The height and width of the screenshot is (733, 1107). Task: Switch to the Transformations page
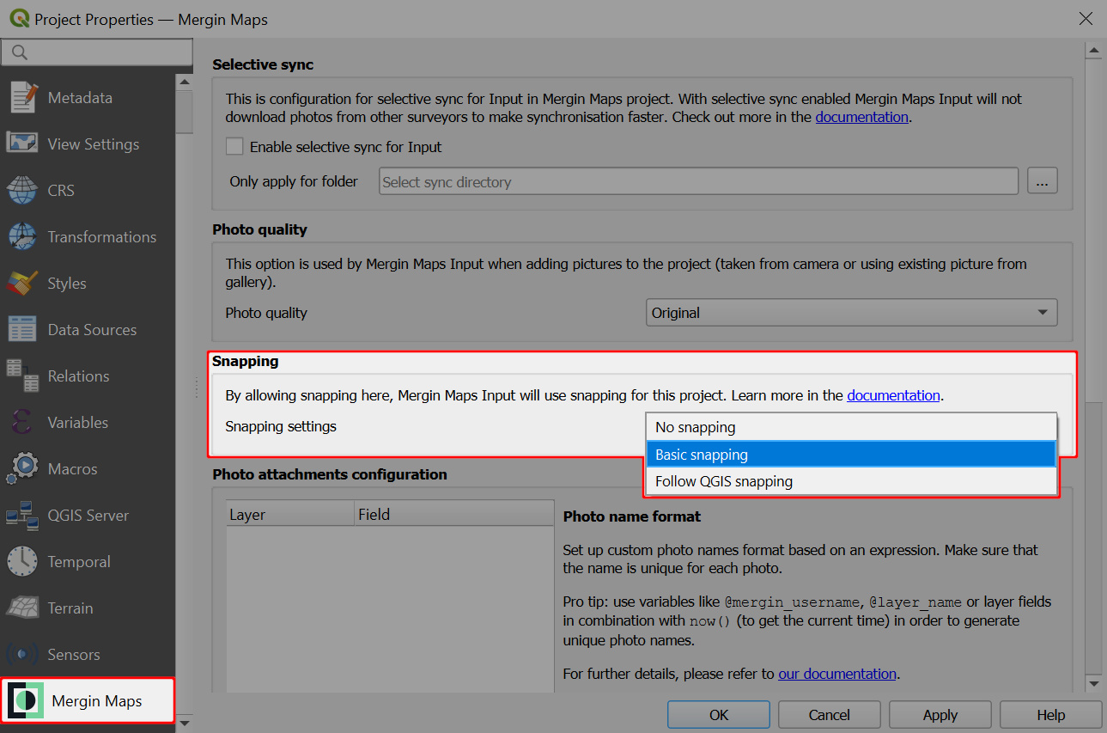[x=88, y=236]
